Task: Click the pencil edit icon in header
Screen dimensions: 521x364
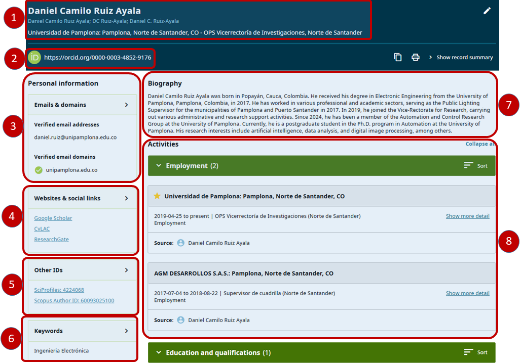Action: pyautogui.click(x=487, y=11)
